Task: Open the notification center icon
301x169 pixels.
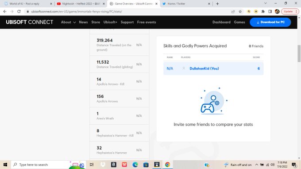Action: pyautogui.click(x=294, y=165)
